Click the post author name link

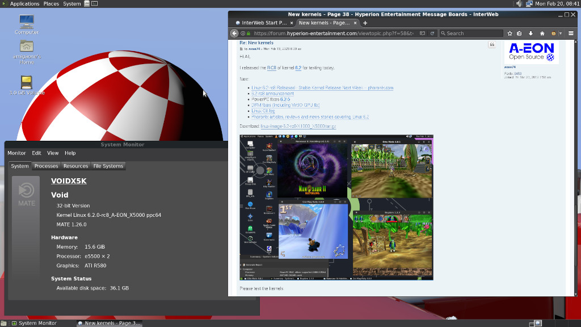point(254,49)
